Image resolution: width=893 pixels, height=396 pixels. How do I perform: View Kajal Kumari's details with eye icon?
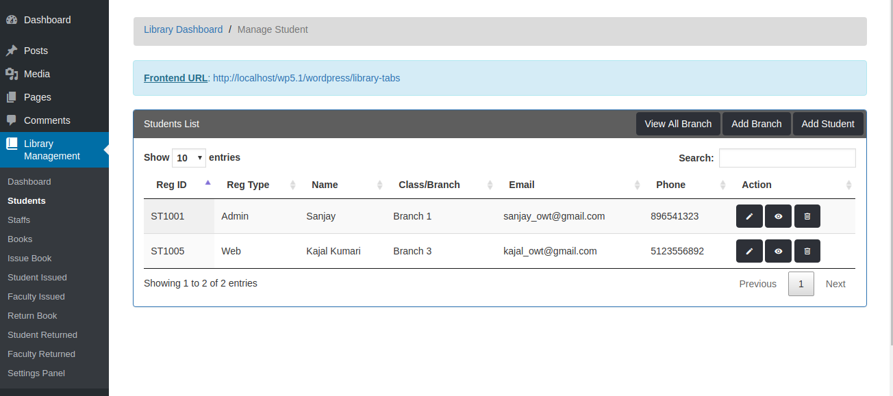778,251
